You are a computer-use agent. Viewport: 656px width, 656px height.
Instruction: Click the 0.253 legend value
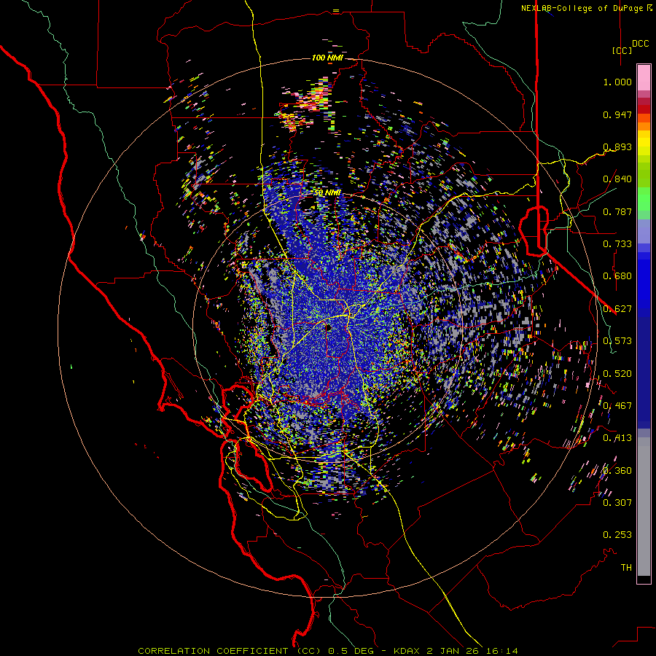[x=617, y=535]
